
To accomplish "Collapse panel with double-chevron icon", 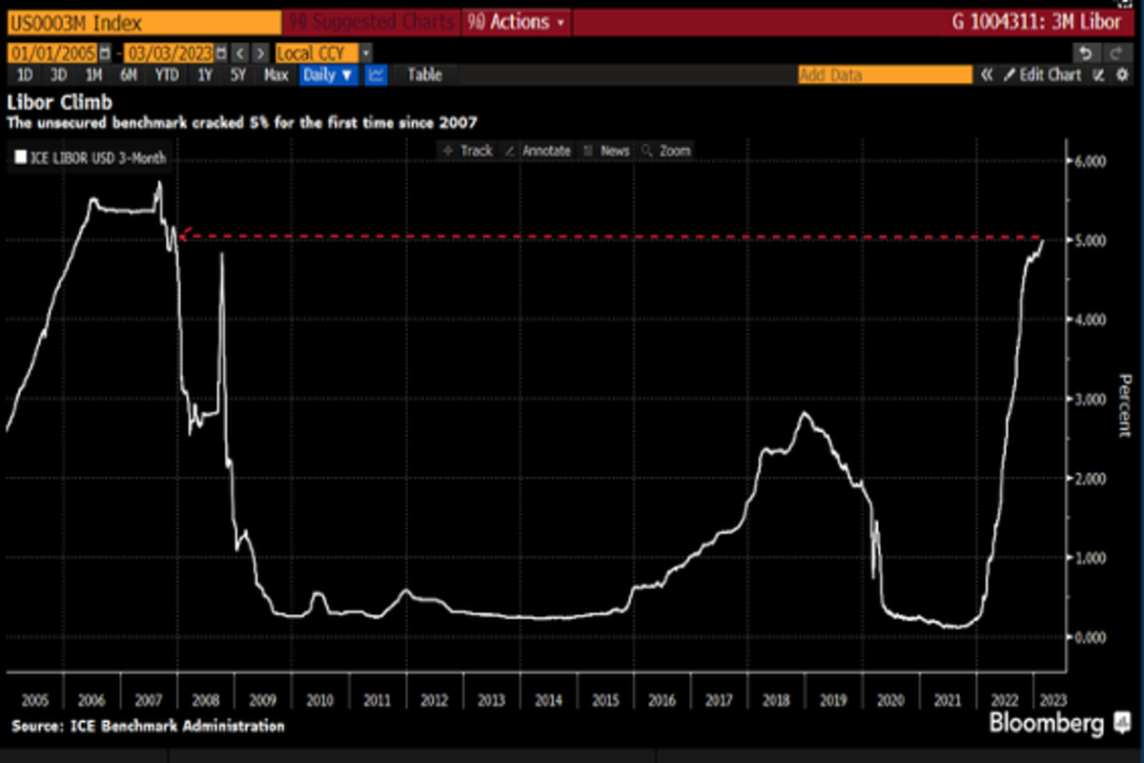I will point(987,75).
